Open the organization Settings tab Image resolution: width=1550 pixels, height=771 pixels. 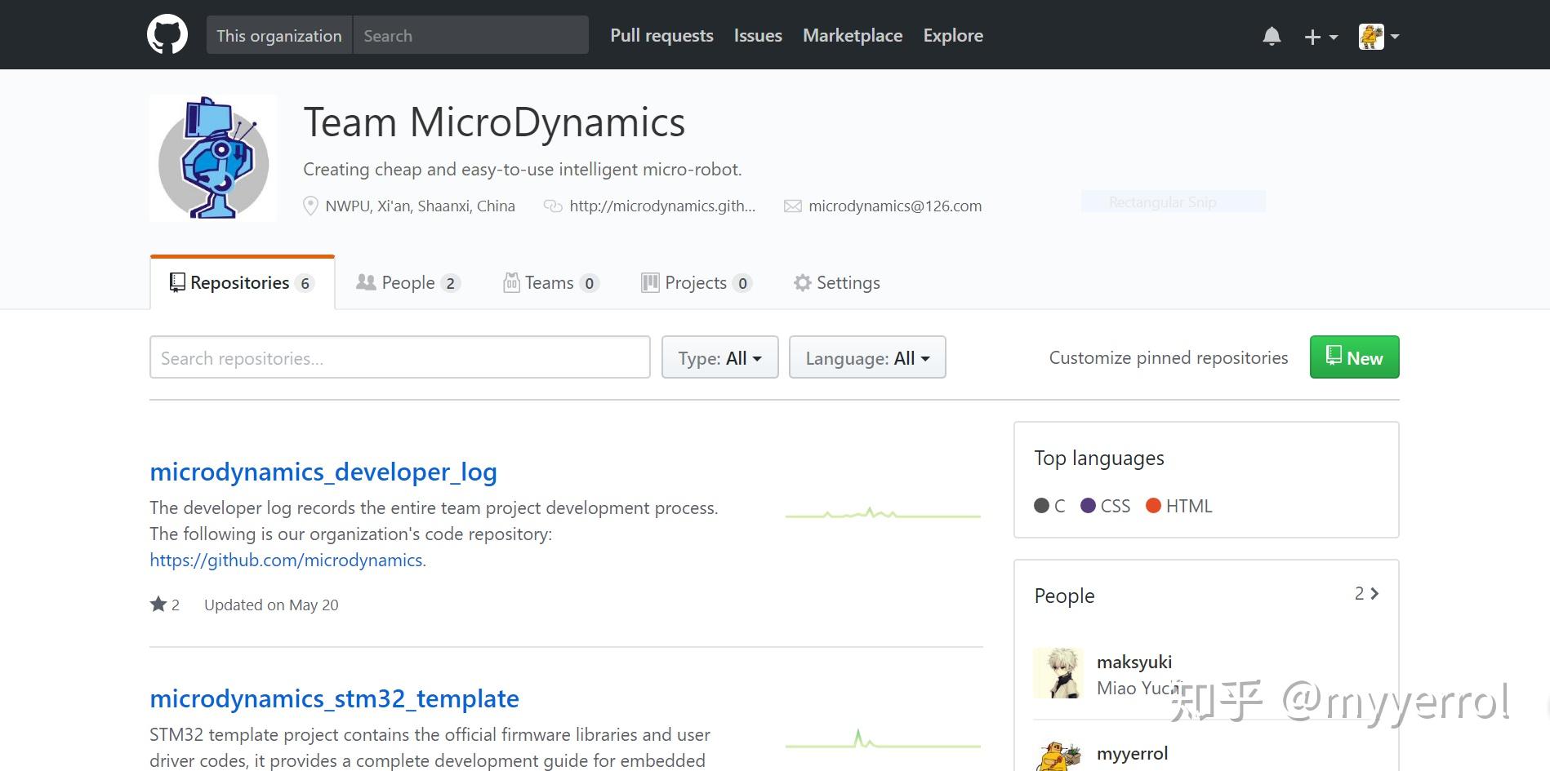[837, 283]
